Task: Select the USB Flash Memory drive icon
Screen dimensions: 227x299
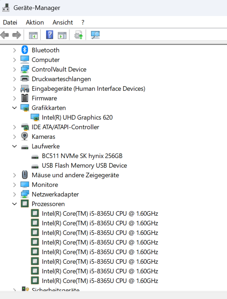Action: (x=35, y=166)
